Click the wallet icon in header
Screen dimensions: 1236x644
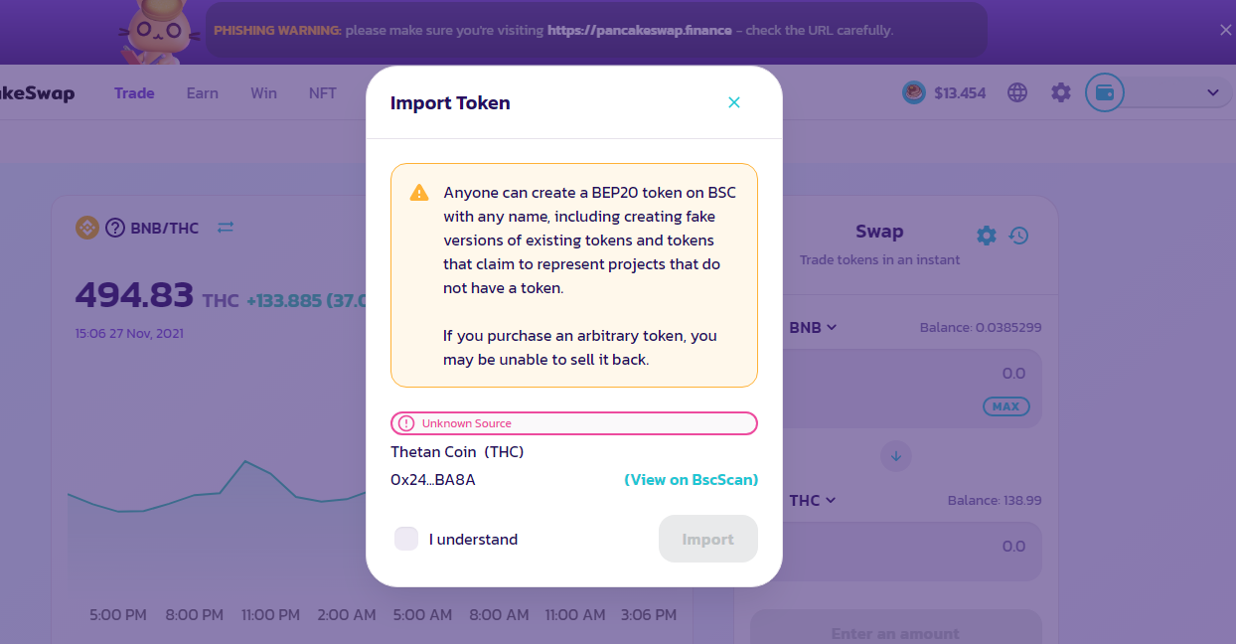tap(1104, 92)
